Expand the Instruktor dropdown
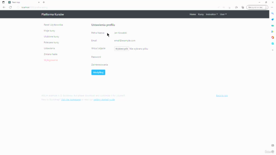This screenshot has height=155, width=276. [212, 14]
